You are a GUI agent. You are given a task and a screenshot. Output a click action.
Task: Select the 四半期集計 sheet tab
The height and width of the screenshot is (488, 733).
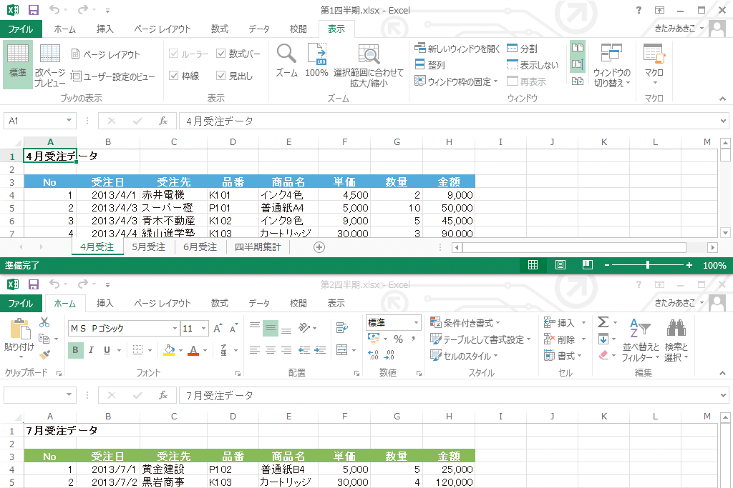coord(258,247)
